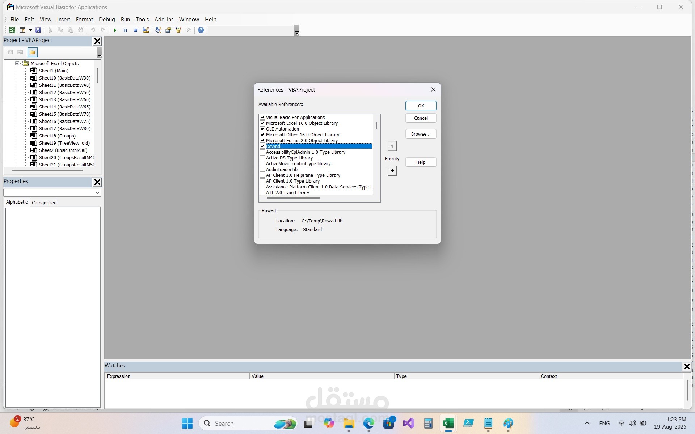Click Priority up arrow button

click(392, 146)
